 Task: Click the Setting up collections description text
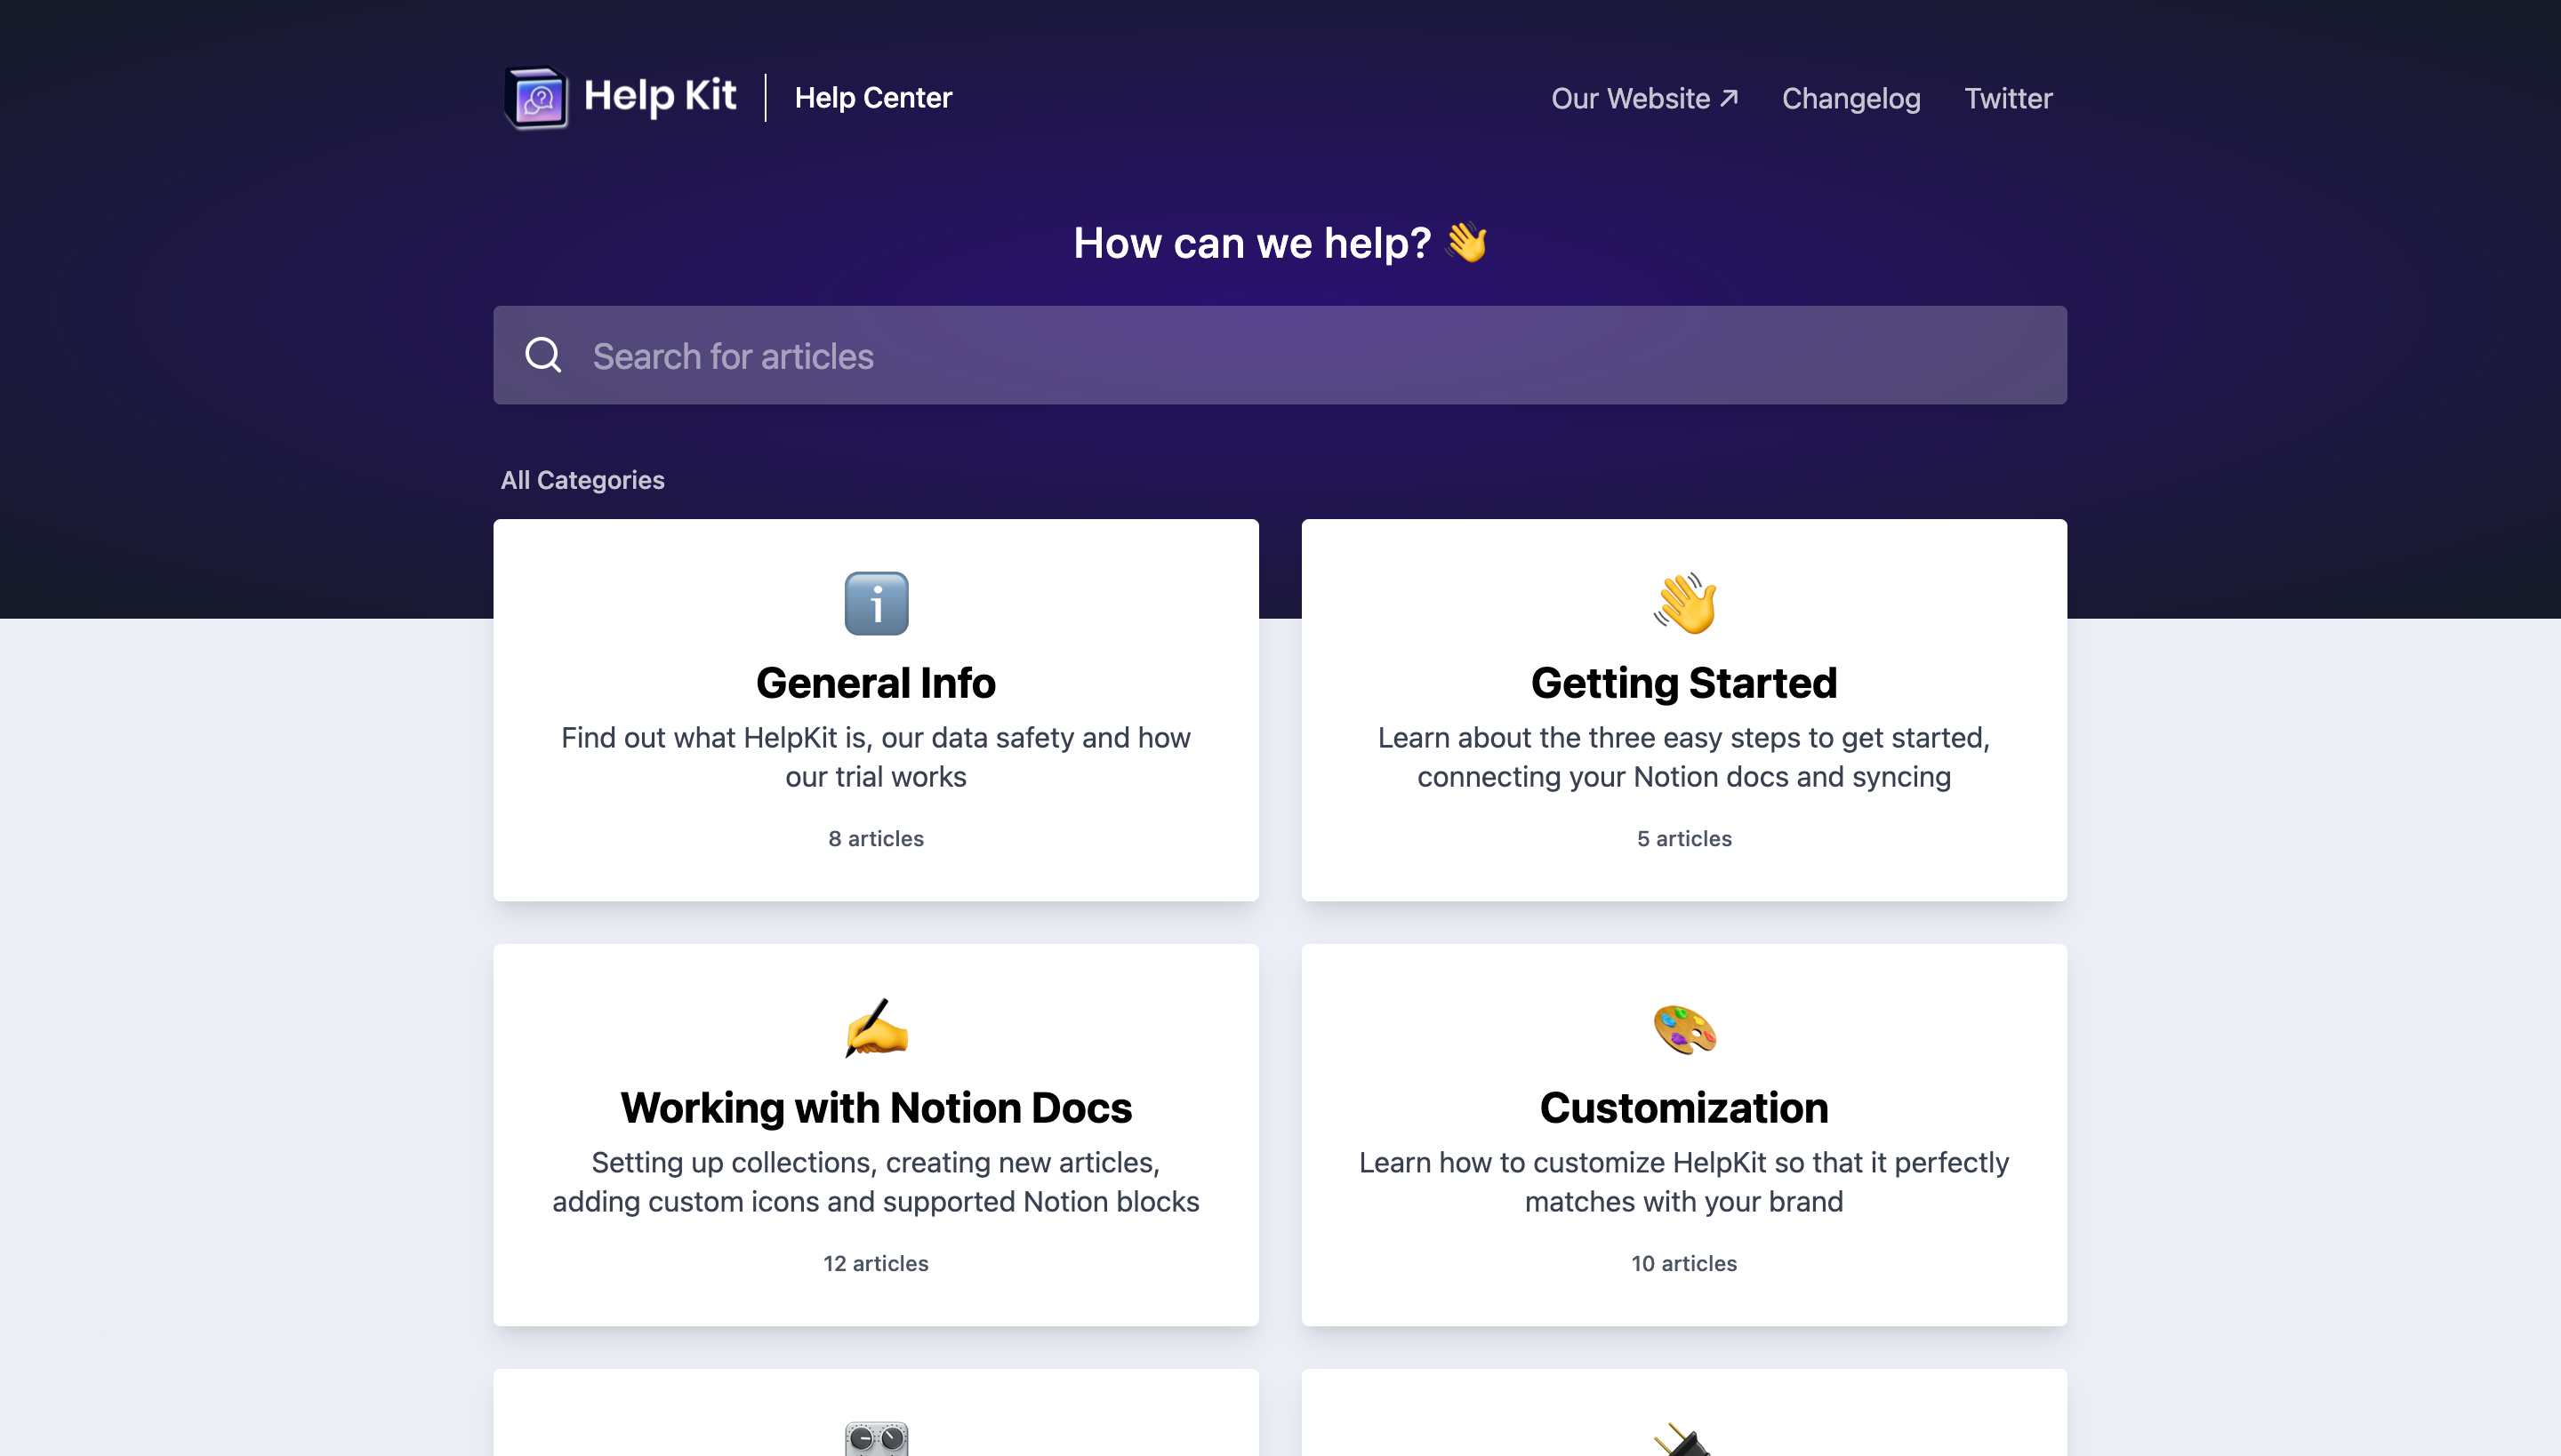click(875, 1182)
